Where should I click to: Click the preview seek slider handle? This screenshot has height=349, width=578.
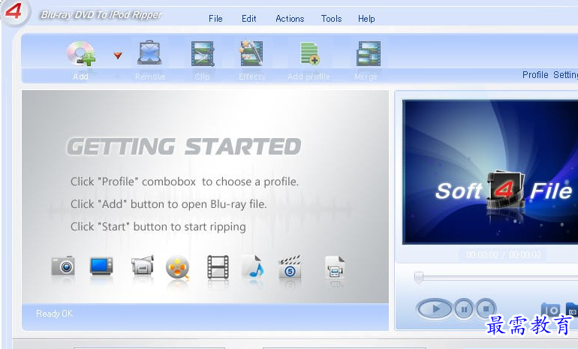(x=418, y=278)
